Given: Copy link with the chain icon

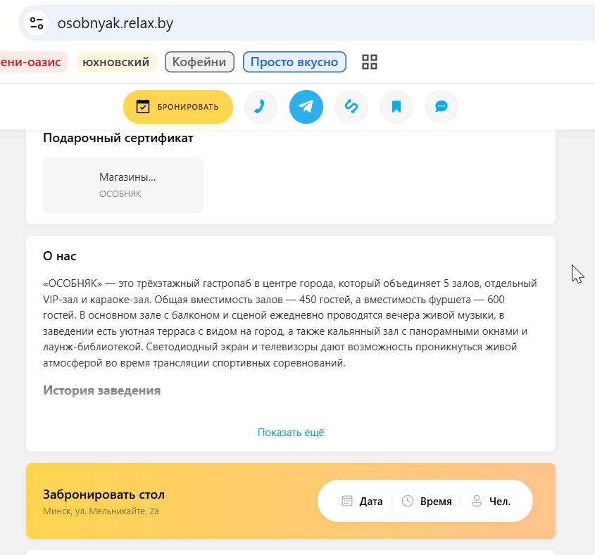Looking at the screenshot, I should (351, 107).
